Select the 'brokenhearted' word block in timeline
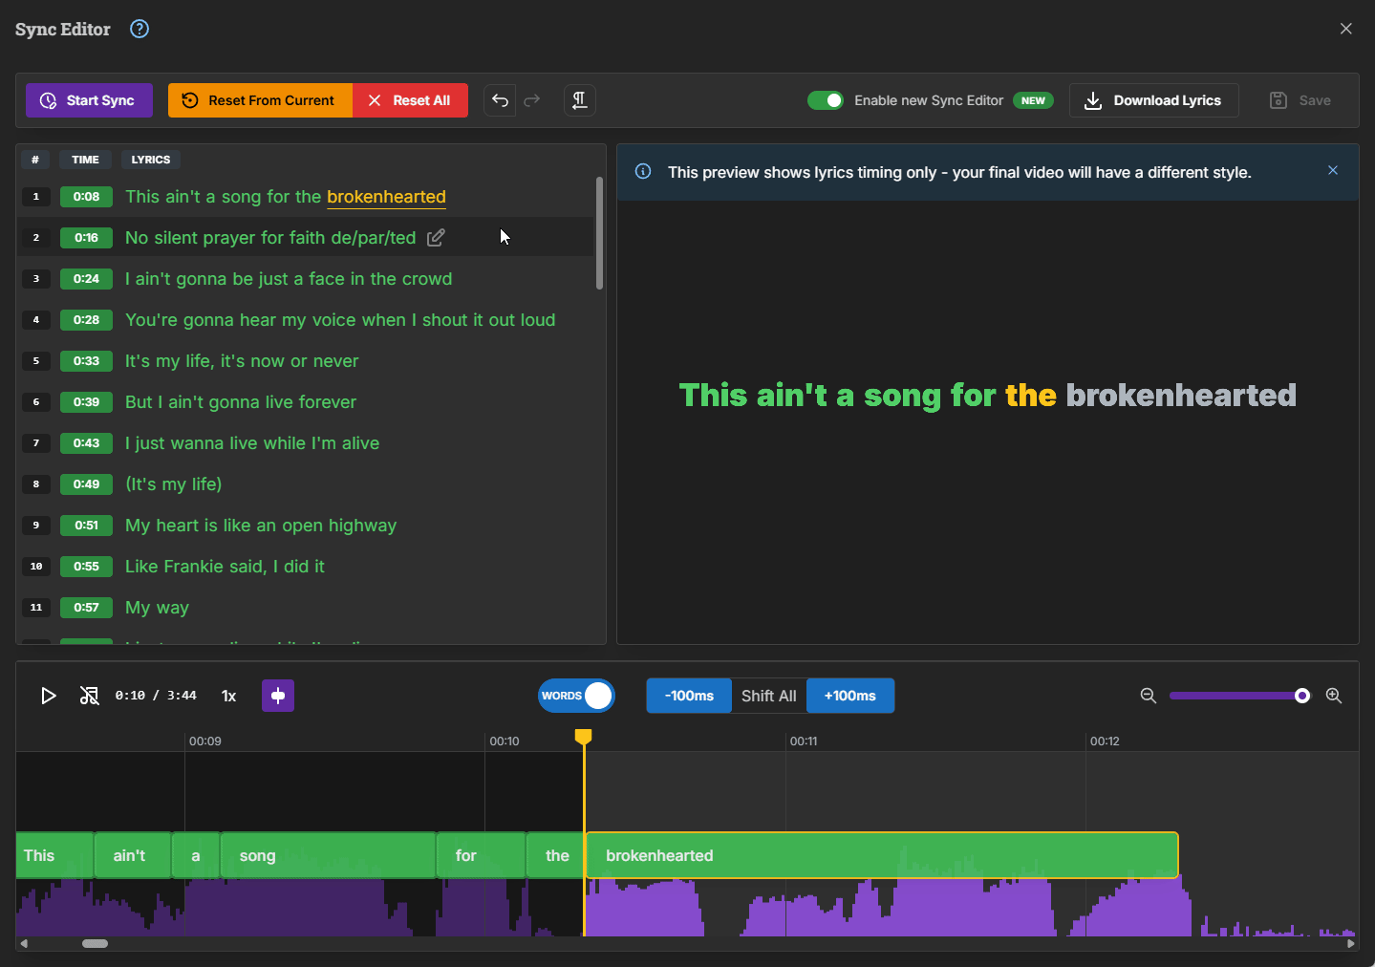1375x967 pixels. (x=881, y=855)
